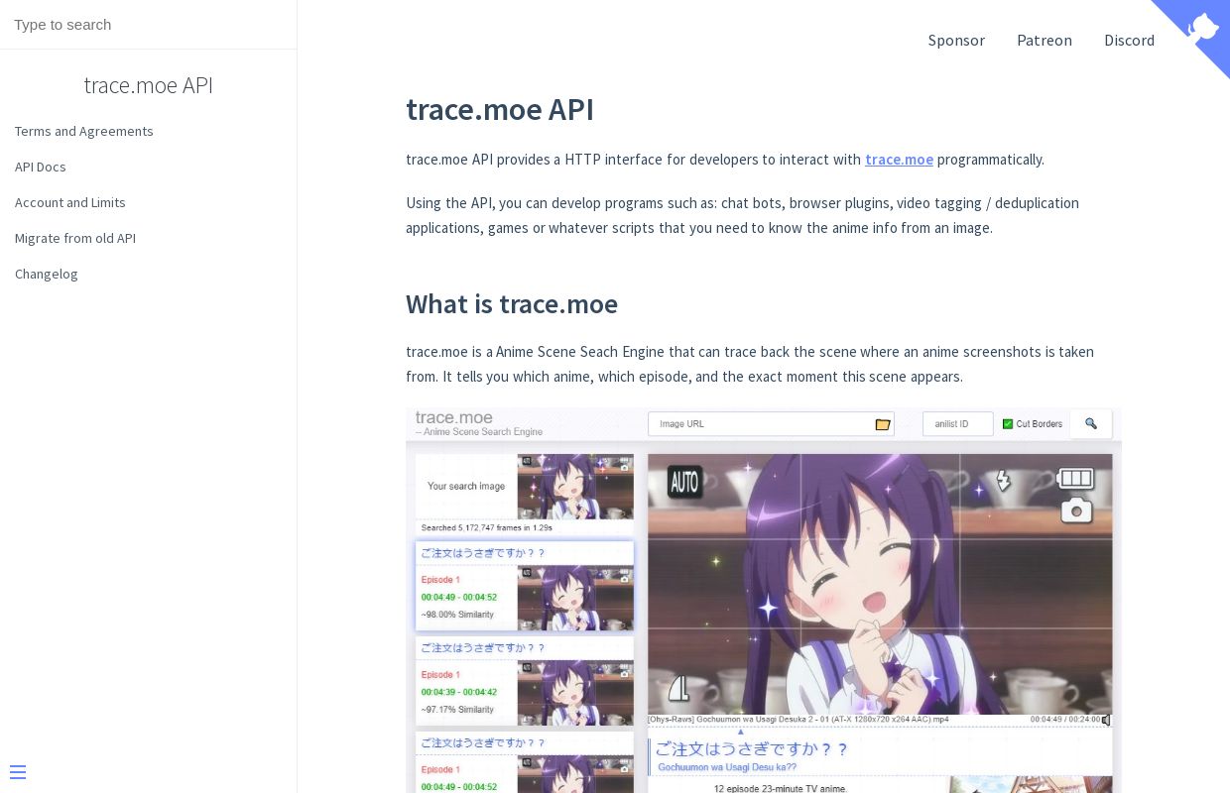Click the Image URL field in screenshot
The height and width of the screenshot is (793, 1230).
771,423
